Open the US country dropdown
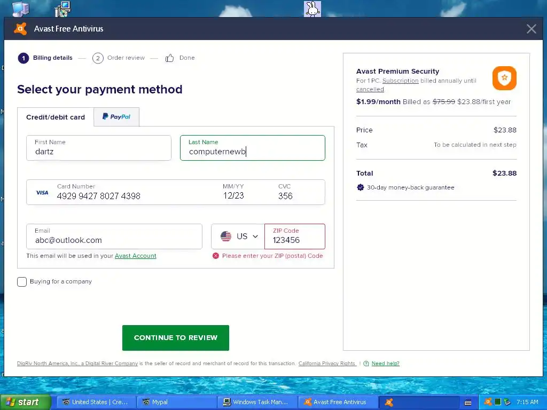Screen dimensions: 547x410 point(238,236)
